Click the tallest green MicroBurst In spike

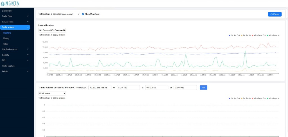pyautogui.click(x=245, y=51)
